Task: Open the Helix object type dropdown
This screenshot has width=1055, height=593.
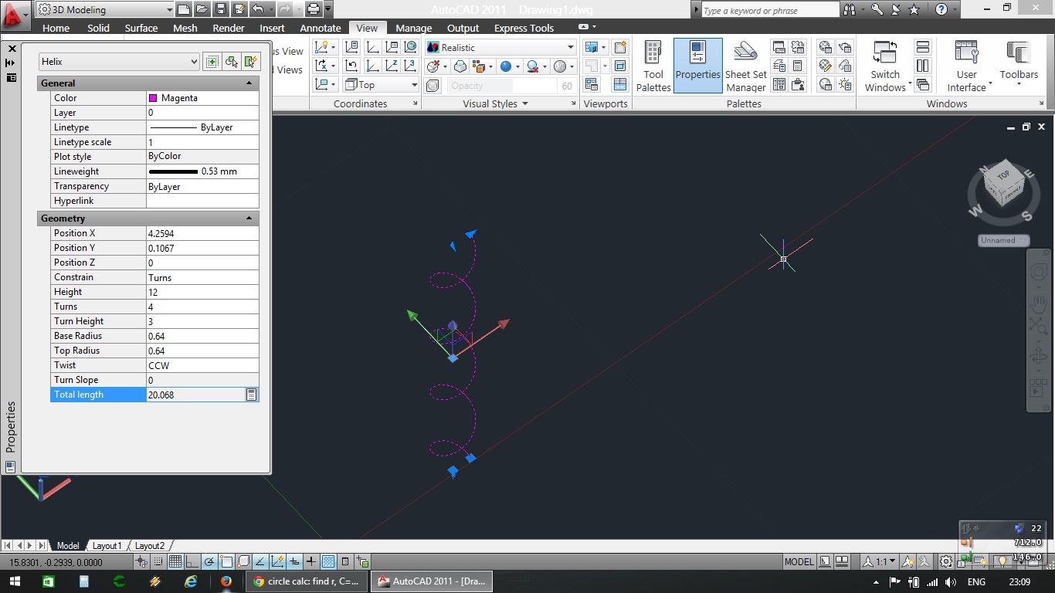Action: [x=120, y=62]
